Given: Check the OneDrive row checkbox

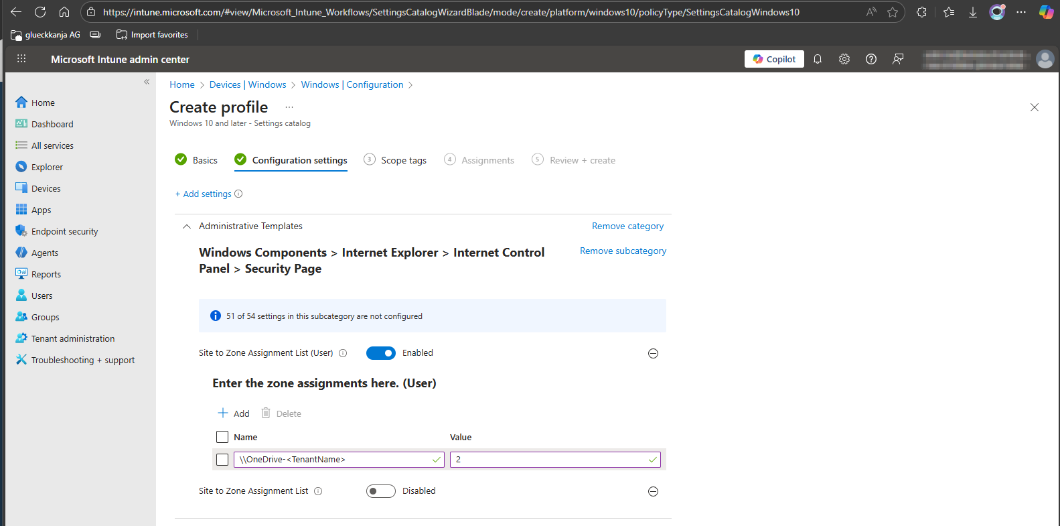Looking at the screenshot, I should click(222, 460).
